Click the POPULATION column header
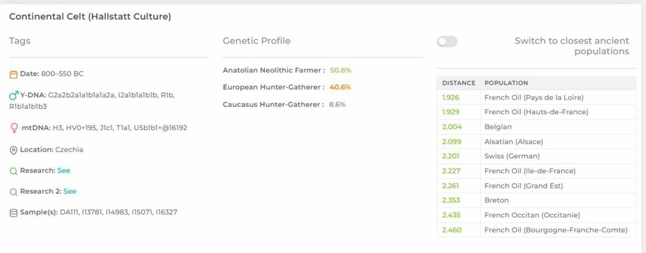The height and width of the screenshot is (253, 646). [506, 83]
